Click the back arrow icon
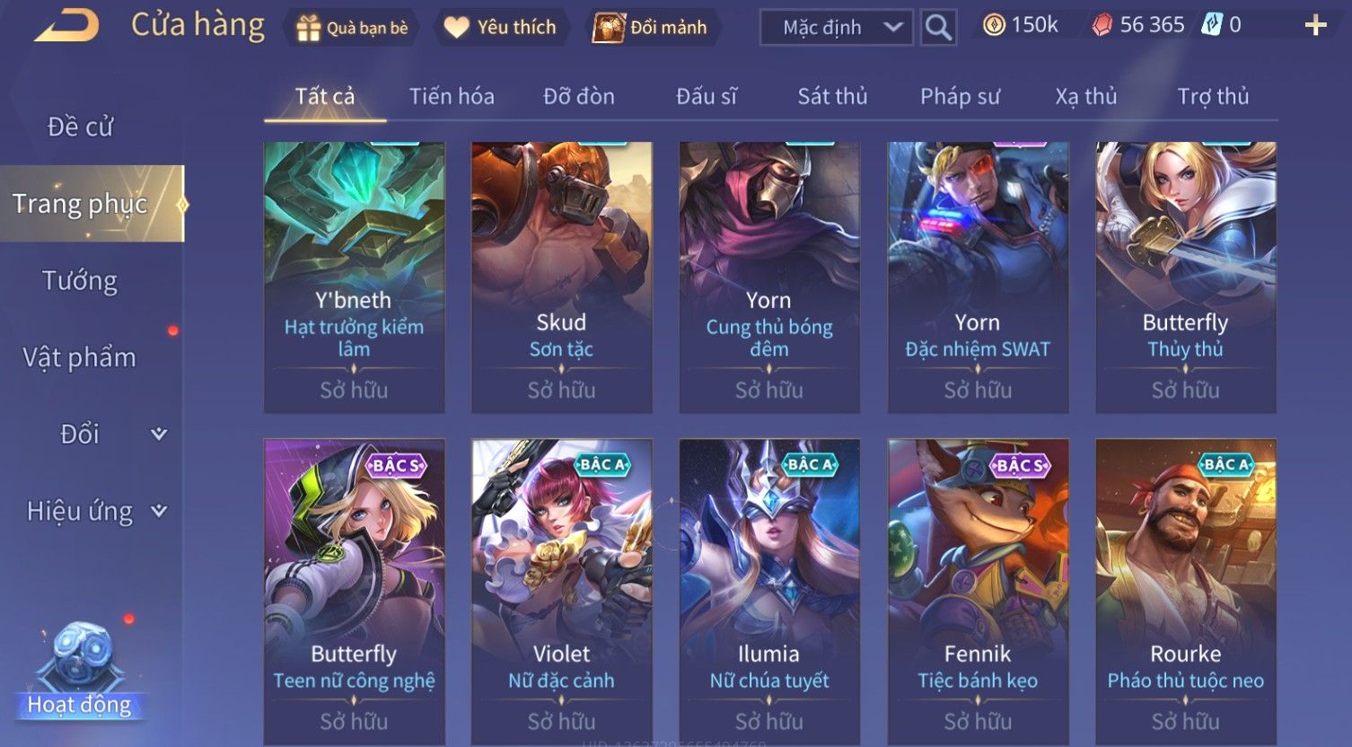 [66, 26]
